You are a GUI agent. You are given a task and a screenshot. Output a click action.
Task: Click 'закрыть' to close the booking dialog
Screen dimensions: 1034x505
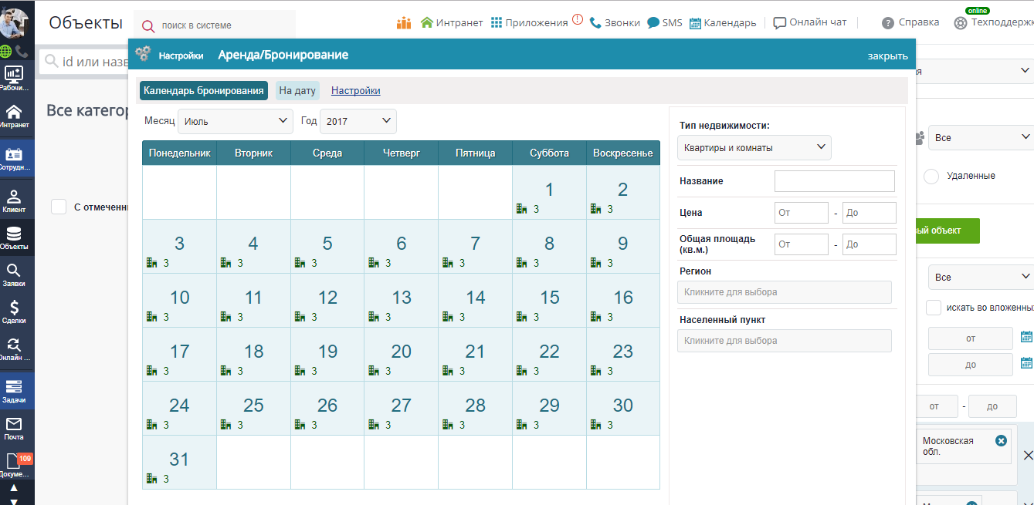tap(887, 56)
